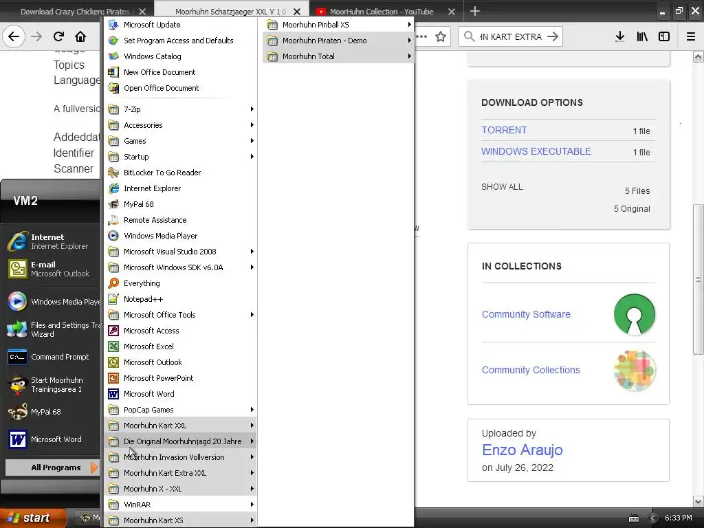The image size is (704, 528).
Task: Expand Moorhuhn Total submenu
Action: [338, 56]
